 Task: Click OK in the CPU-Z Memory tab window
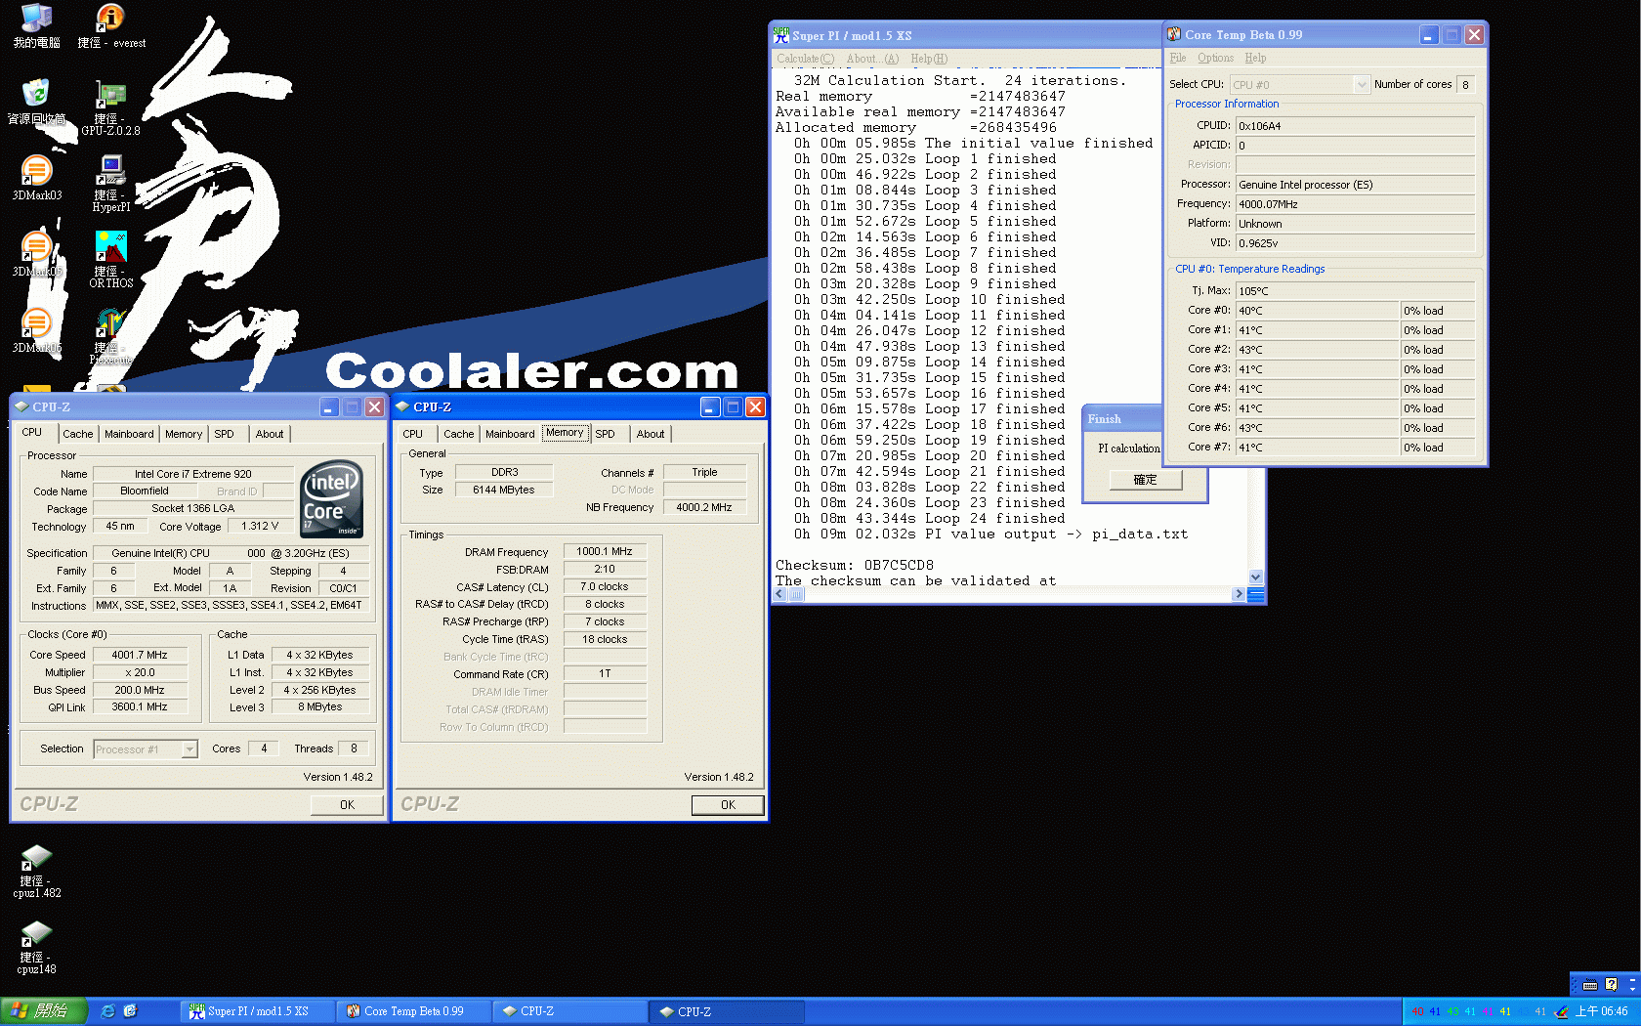(x=728, y=804)
